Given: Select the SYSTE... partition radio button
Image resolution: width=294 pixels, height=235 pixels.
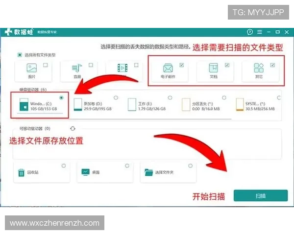Looking at the screenshot, I should 279,97.
